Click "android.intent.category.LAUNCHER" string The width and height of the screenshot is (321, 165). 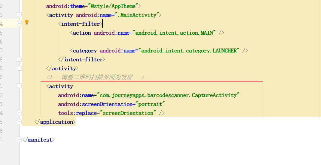pyautogui.click(x=189, y=50)
